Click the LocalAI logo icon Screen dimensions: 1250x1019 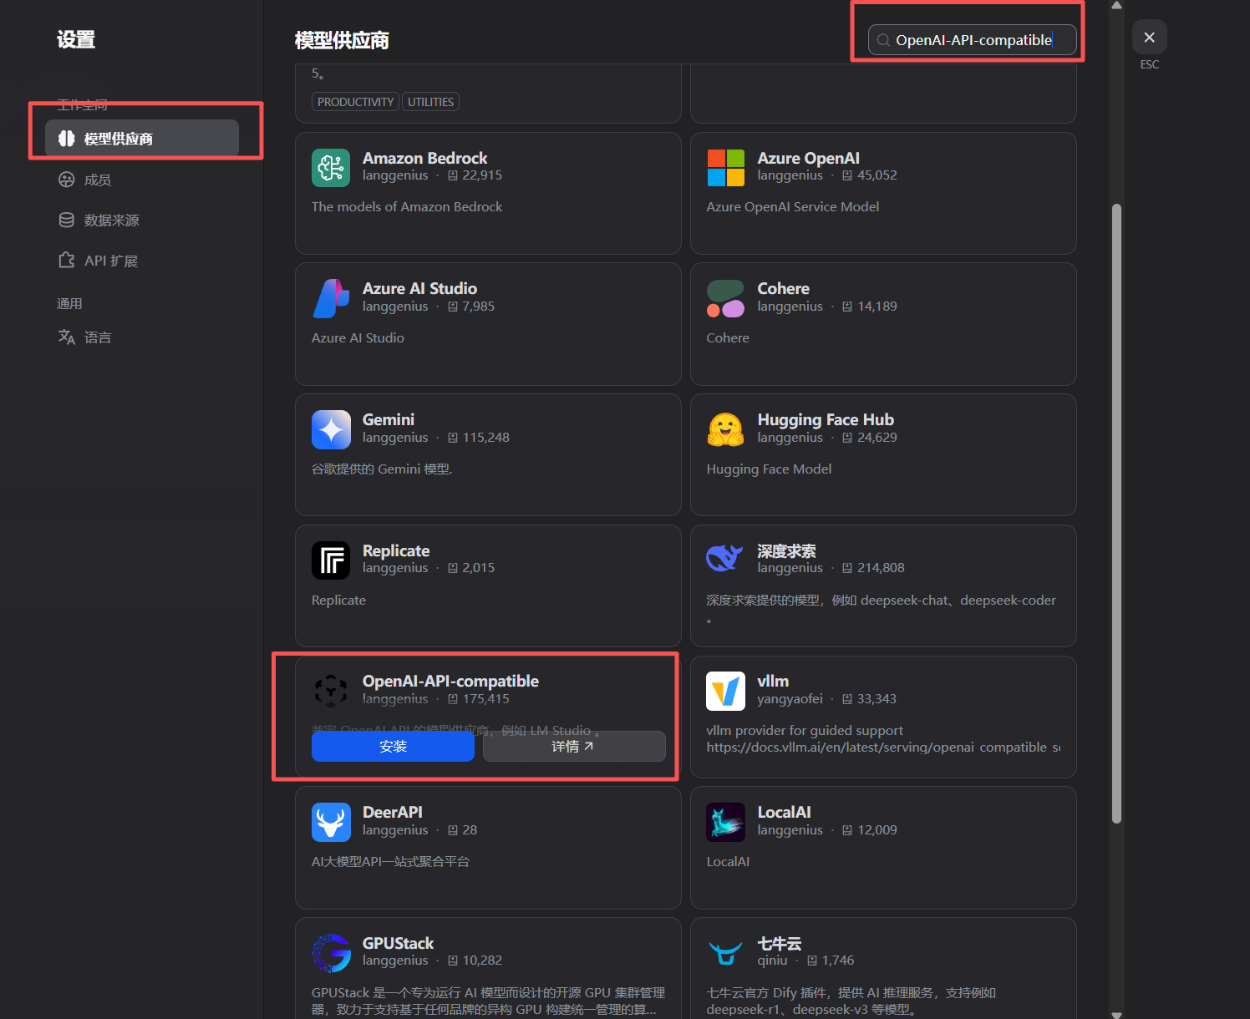726,823
